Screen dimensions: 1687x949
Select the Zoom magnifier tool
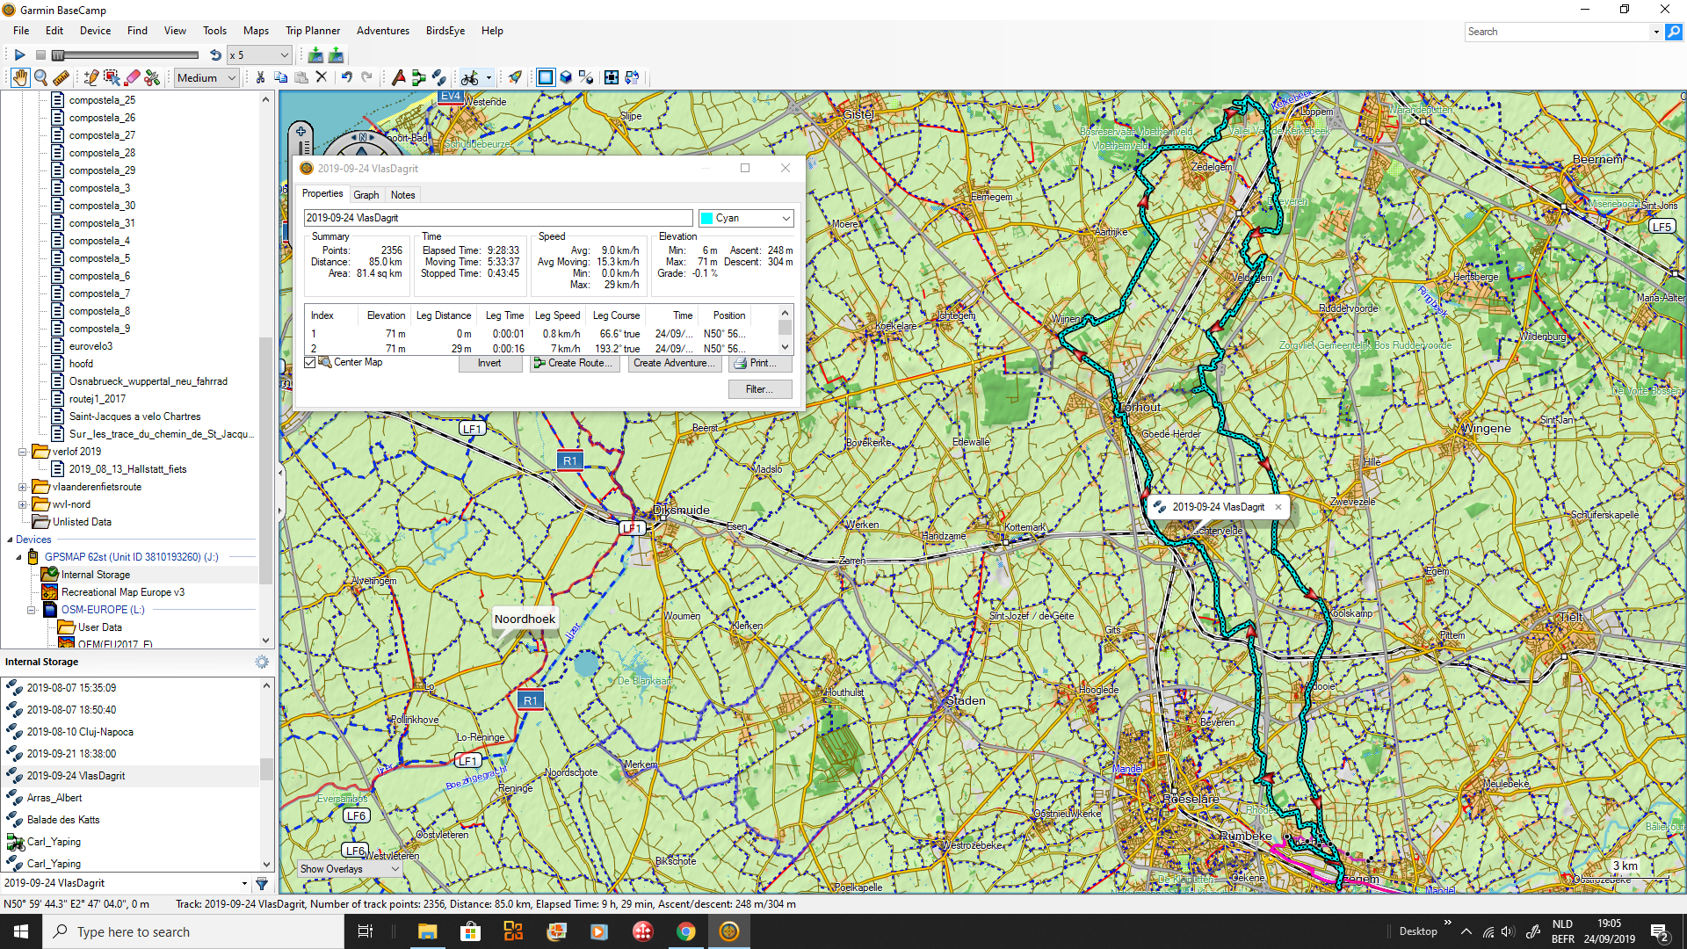point(40,77)
